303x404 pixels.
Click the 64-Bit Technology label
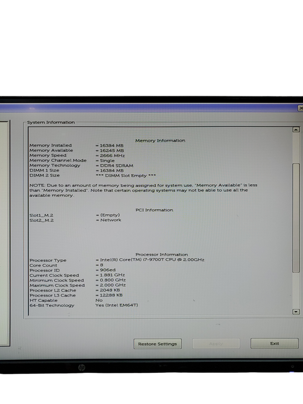pos(52,305)
